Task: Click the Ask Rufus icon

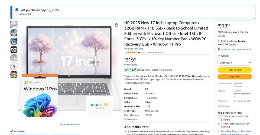Action: (12, 131)
